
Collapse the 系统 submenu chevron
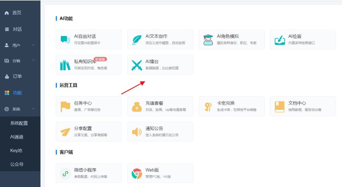coord(33,109)
